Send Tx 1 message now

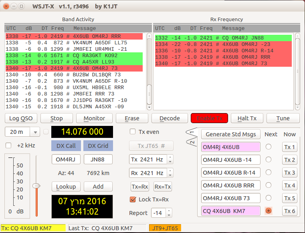(290, 147)
